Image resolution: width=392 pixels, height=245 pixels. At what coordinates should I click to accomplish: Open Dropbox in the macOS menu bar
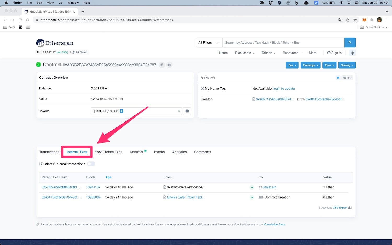(271, 3)
